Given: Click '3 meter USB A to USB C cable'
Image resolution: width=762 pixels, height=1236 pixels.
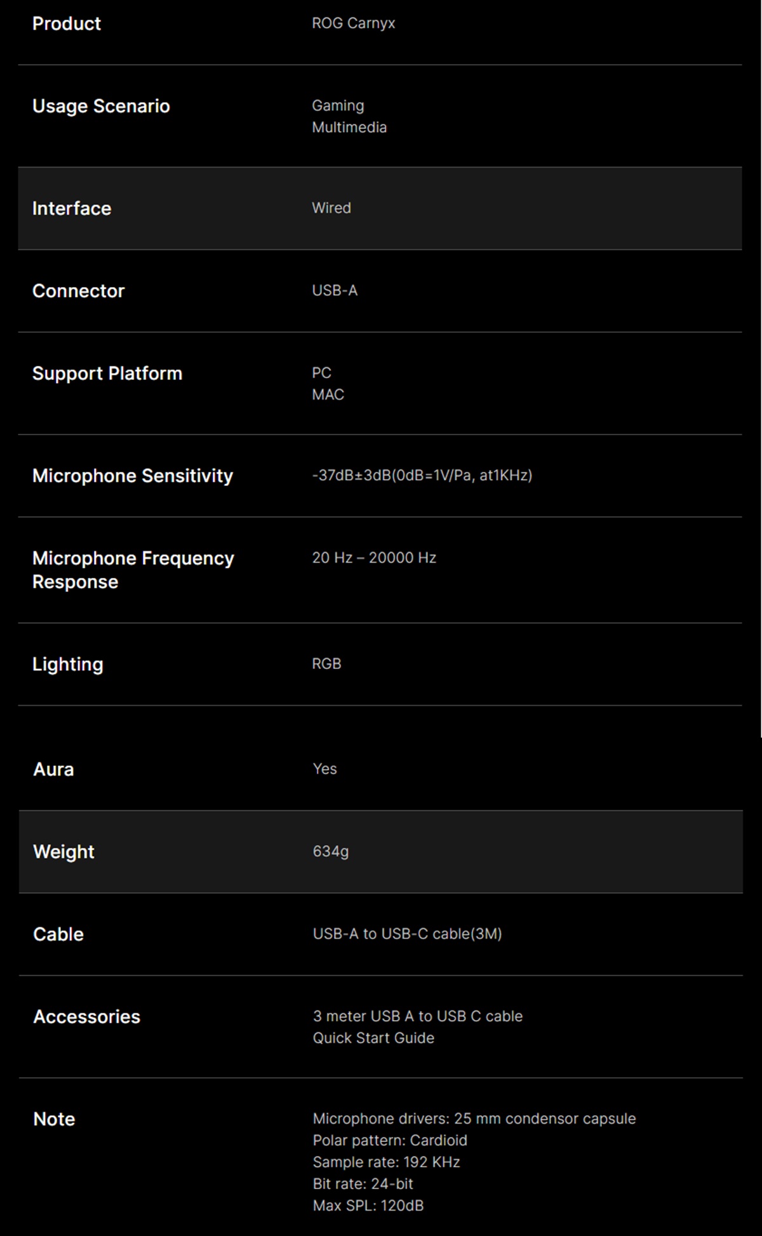Looking at the screenshot, I should 418,1016.
